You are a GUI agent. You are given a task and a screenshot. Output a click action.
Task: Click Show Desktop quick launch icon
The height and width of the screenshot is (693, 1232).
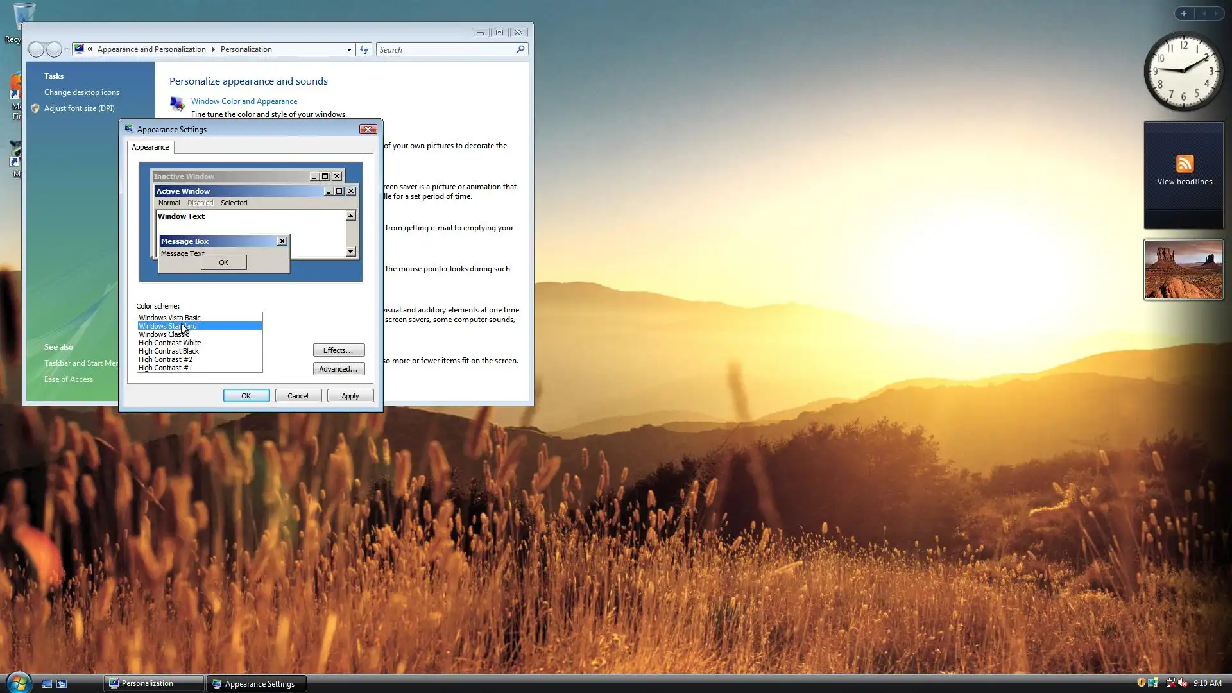tap(47, 683)
